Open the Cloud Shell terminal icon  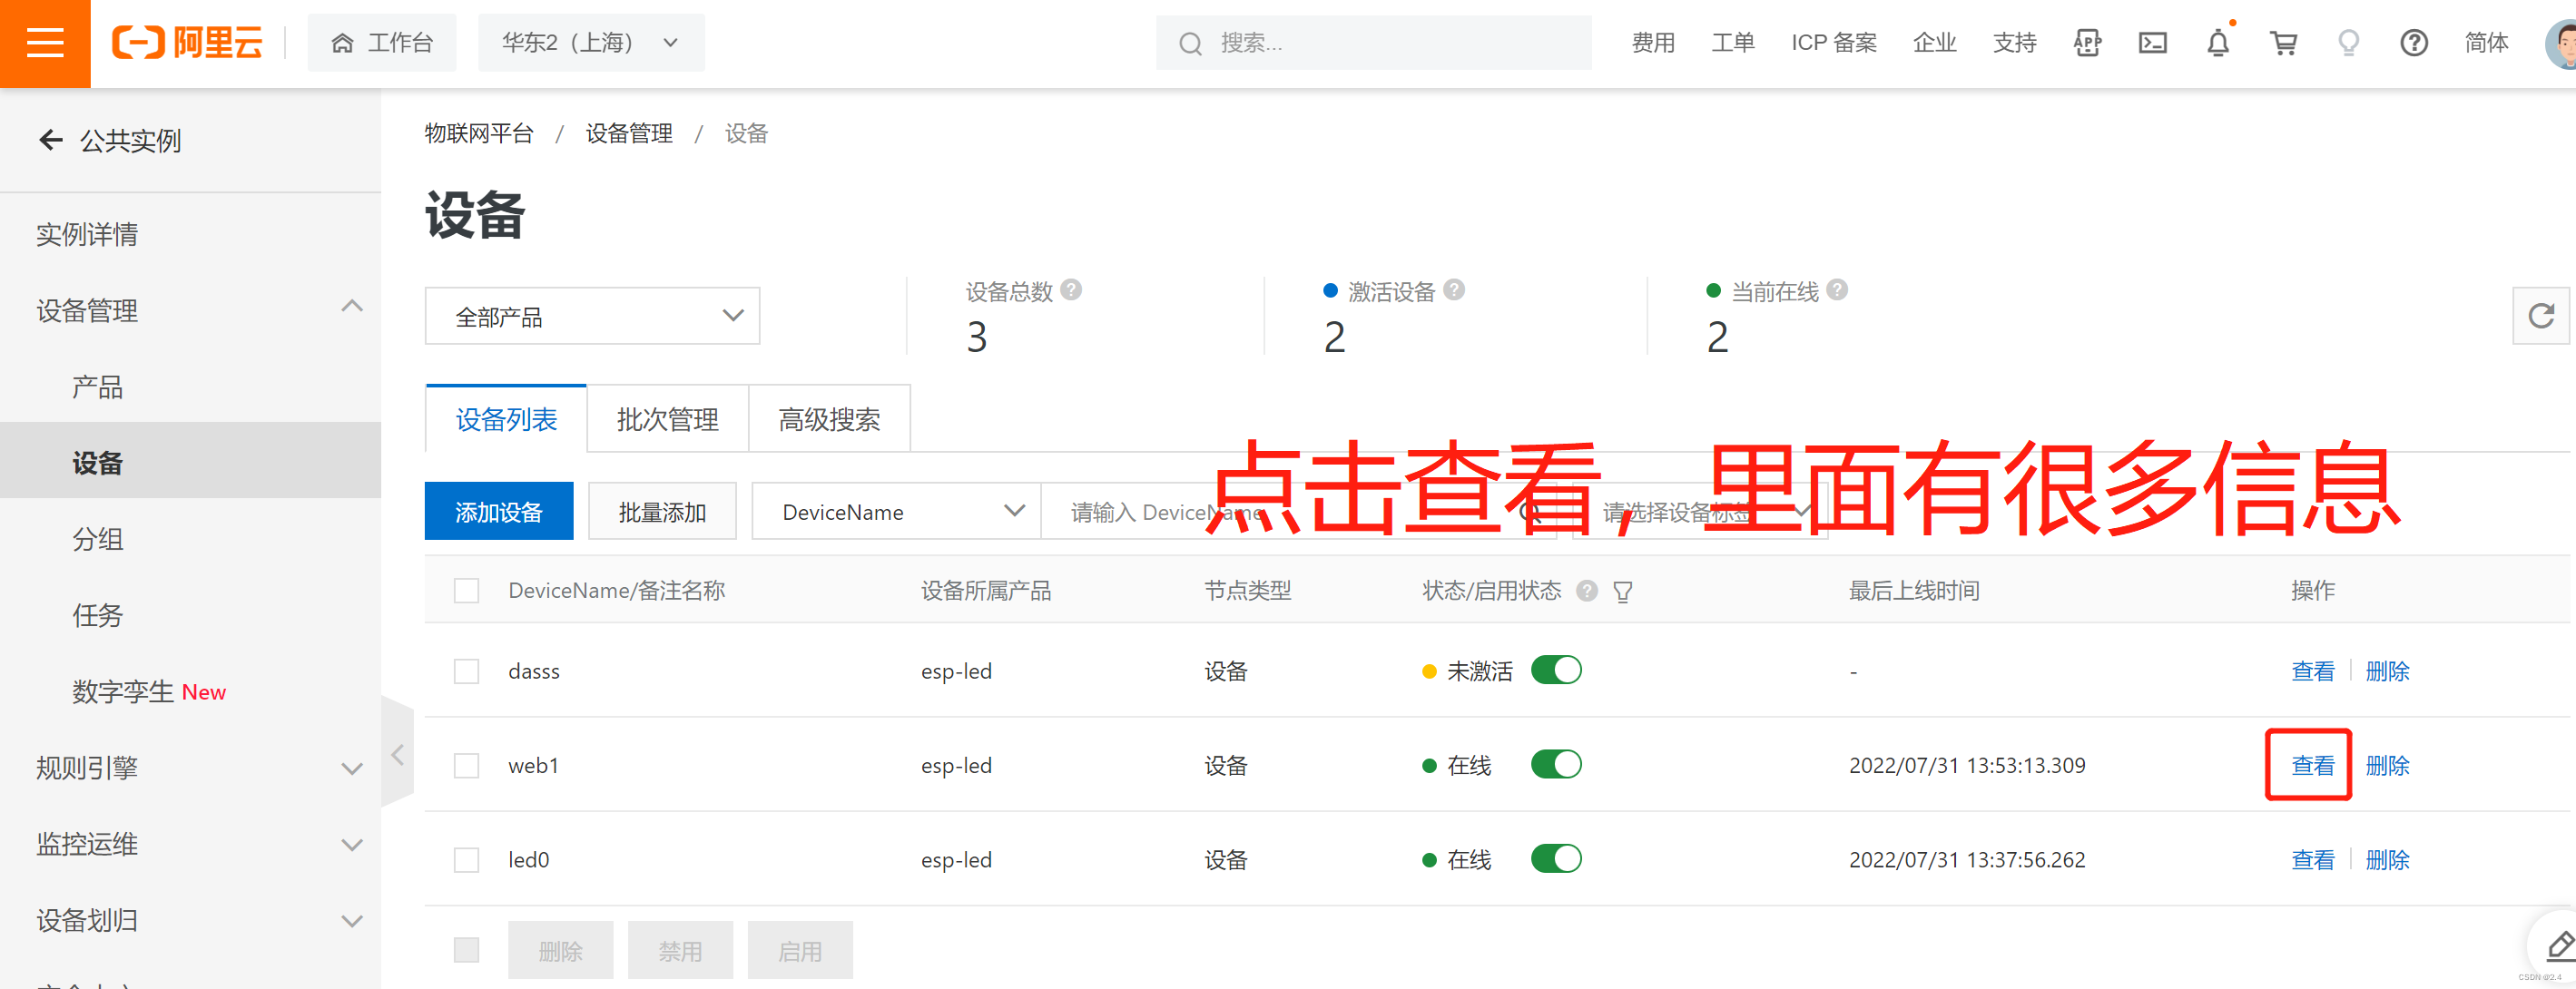[x=2152, y=43]
